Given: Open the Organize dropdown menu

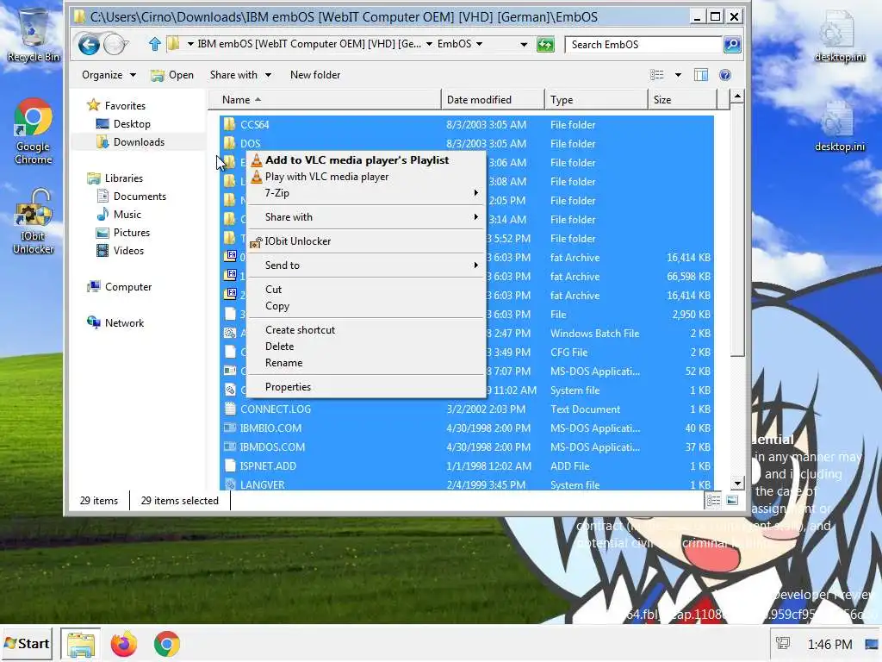Looking at the screenshot, I should pyautogui.click(x=109, y=75).
